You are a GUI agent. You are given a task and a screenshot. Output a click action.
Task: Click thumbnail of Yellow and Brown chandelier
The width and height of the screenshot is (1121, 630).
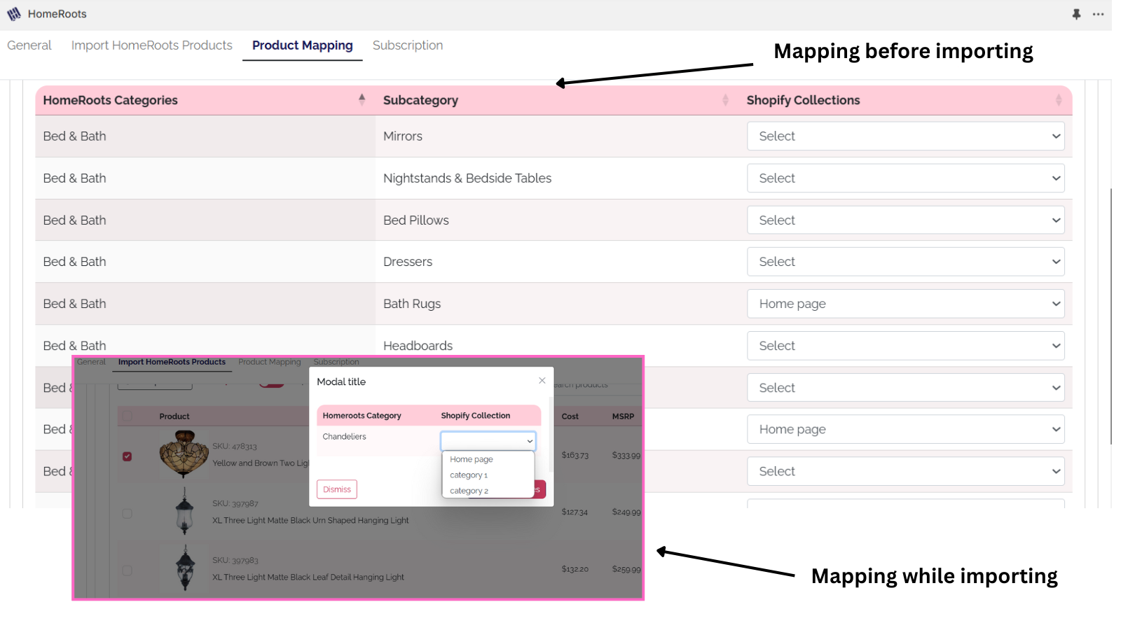click(x=184, y=454)
